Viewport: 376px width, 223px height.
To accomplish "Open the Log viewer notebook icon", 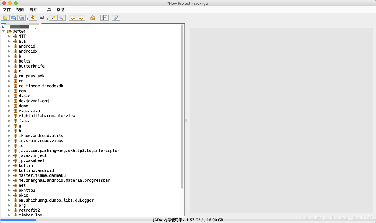I will pos(104,18).
